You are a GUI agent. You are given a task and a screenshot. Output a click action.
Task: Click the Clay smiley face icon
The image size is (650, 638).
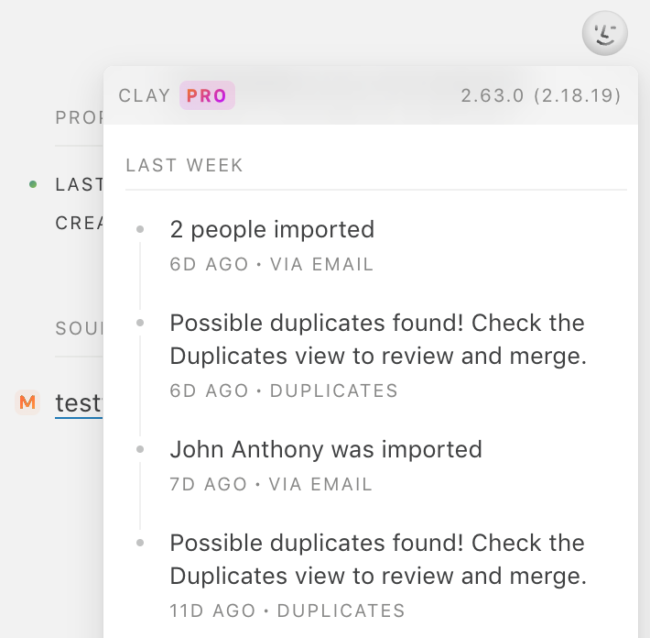coord(605,35)
